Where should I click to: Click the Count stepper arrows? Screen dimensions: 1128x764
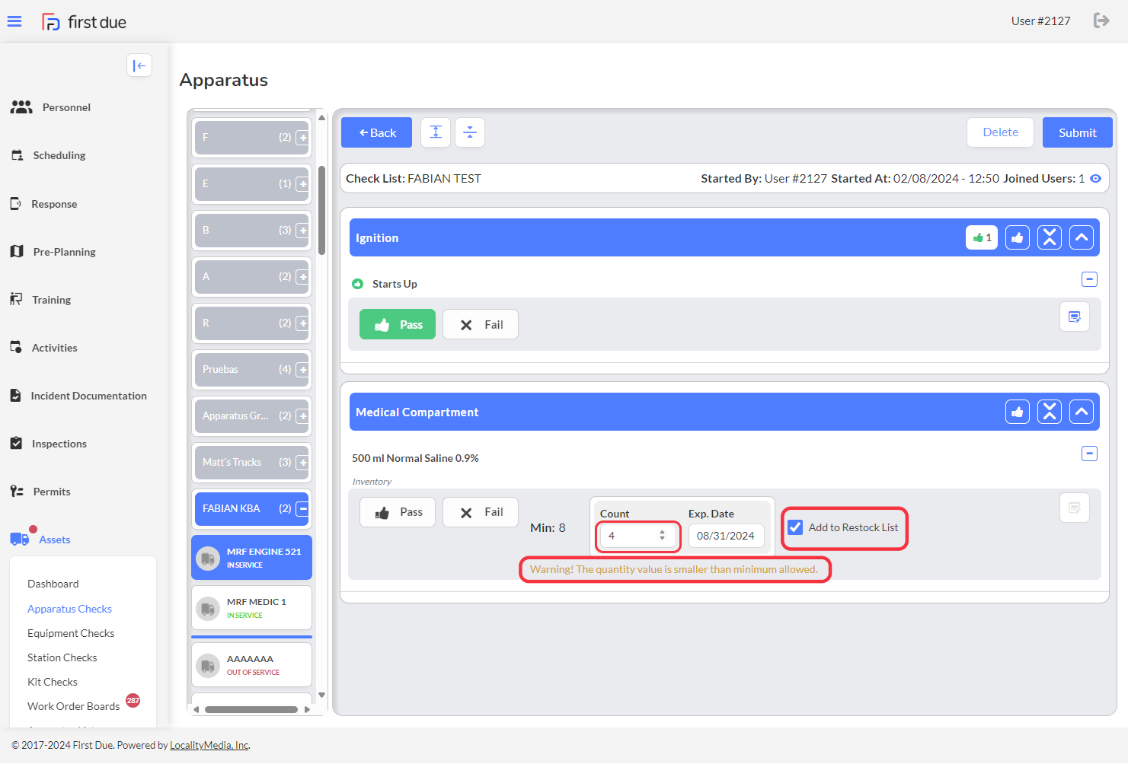[x=662, y=536]
